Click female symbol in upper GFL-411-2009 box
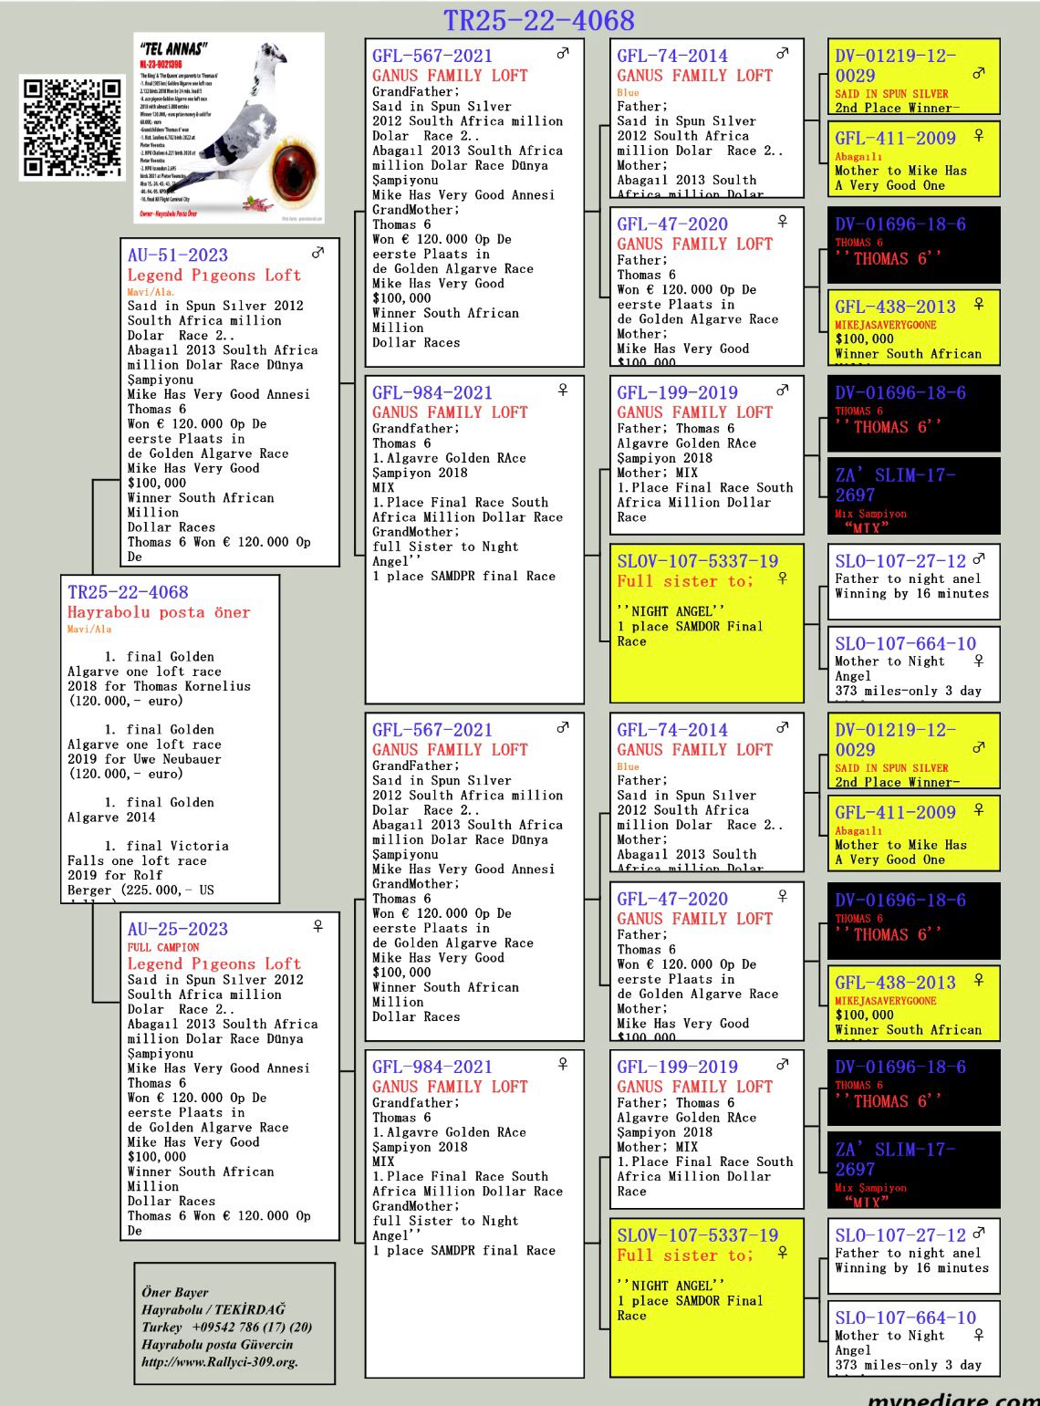The height and width of the screenshot is (1406, 1040). click(979, 136)
